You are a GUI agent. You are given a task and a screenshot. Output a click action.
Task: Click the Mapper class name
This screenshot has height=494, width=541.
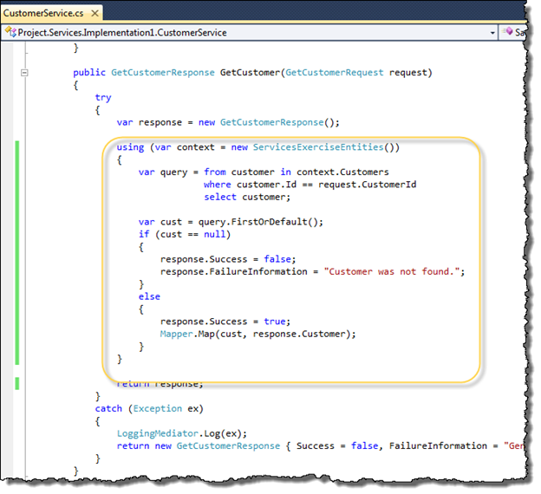point(176,334)
